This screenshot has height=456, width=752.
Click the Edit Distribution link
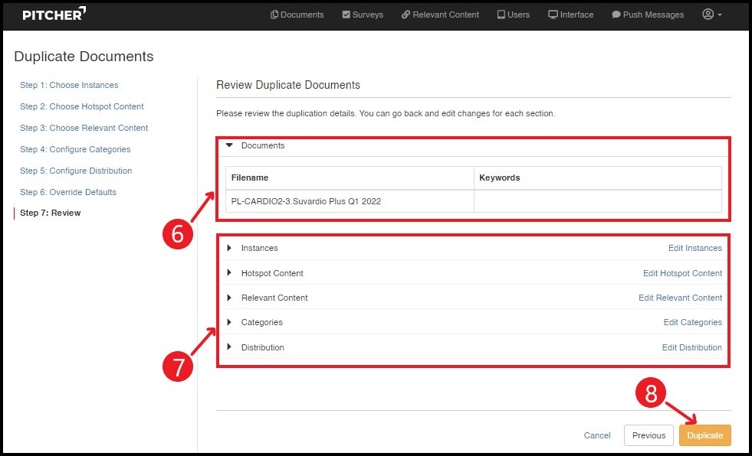coord(691,347)
